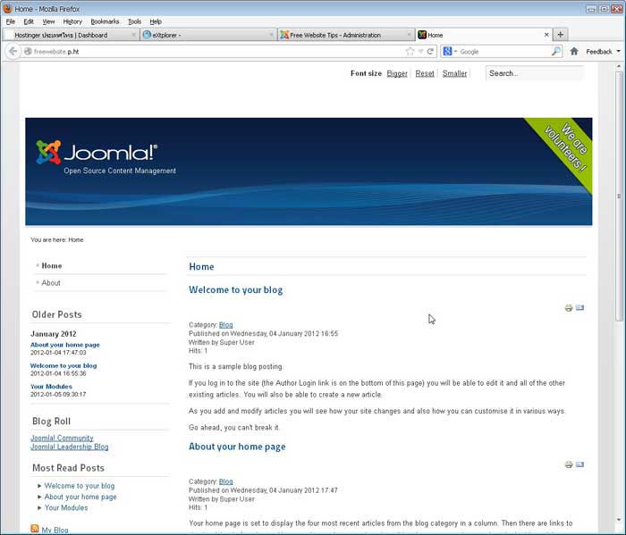The image size is (626, 535).
Task: Click the Reset font size link
Action: click(x=425, y=73)
